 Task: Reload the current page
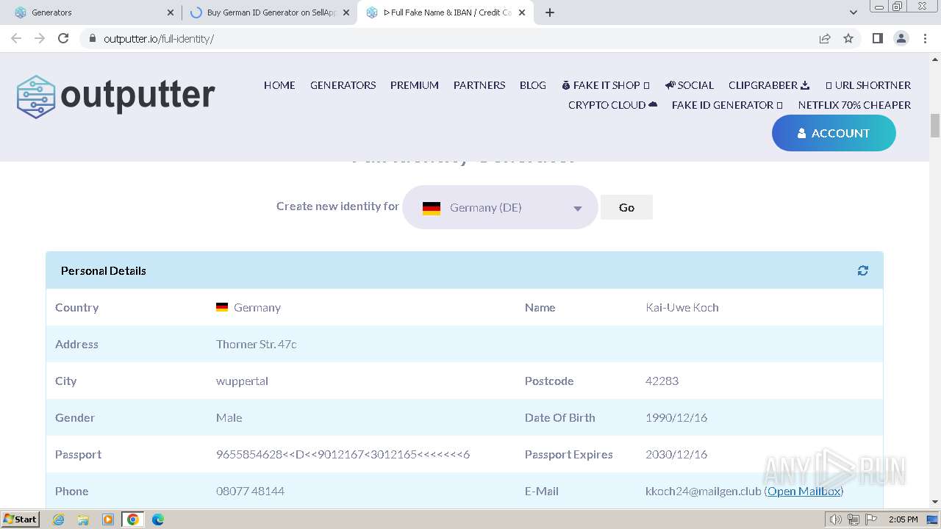pyautogui.click(x=63, y=38)
